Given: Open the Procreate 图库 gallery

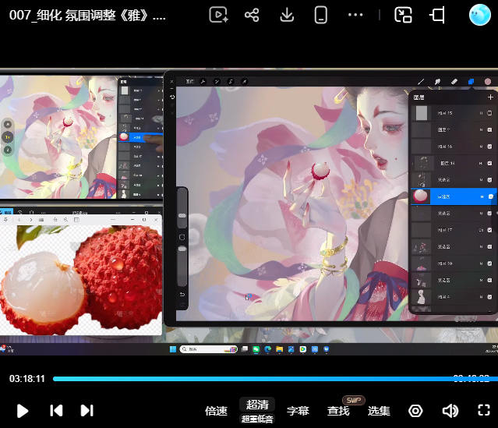Looking at the screenshot, I should tap(189, 82).
